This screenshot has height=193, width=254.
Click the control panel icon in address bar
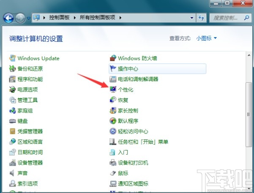[36, 18]
